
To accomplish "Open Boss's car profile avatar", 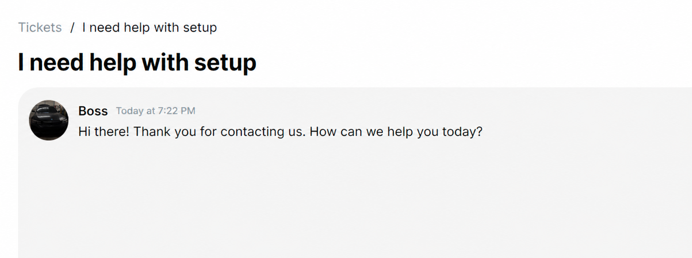I will [49, 120].
